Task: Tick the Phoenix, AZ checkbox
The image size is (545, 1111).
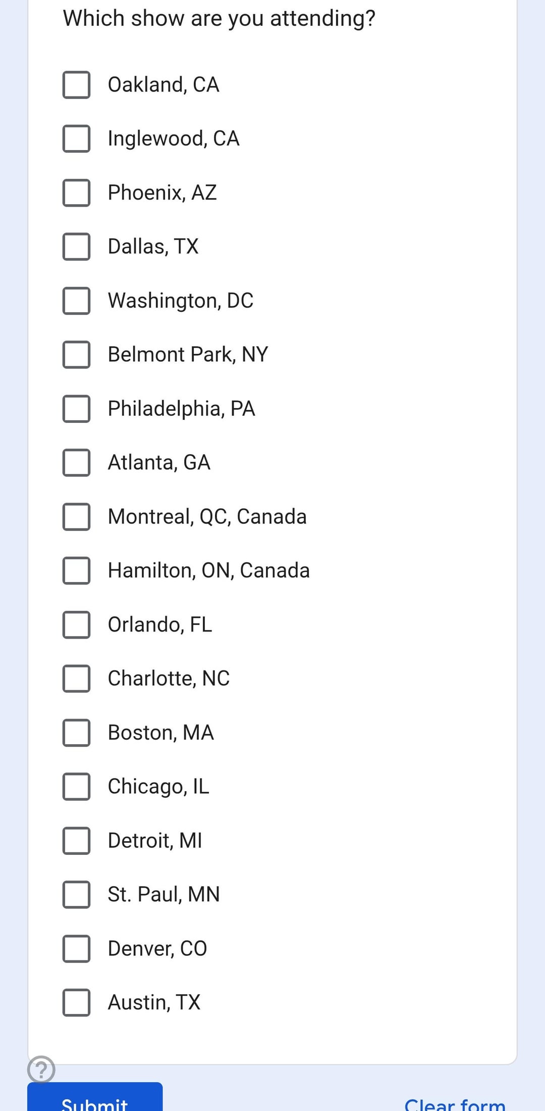Action: 76,193
